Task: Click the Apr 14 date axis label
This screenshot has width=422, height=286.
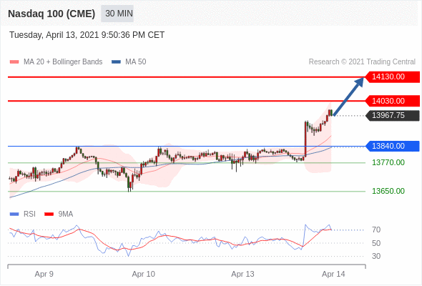Action: [x=333, y=274]
